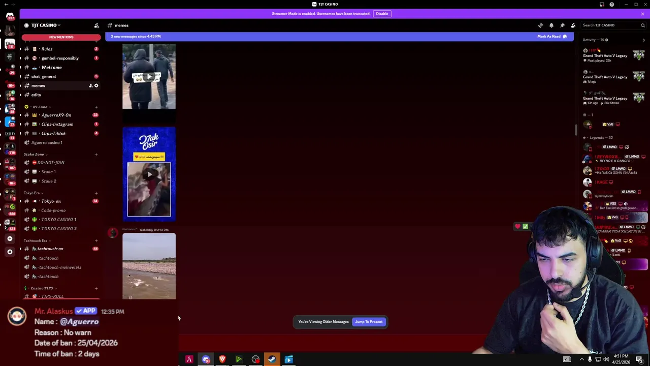Create channel in Tokyo Era category
Screen dimensions: 650x366
click(x=96, y=193)
